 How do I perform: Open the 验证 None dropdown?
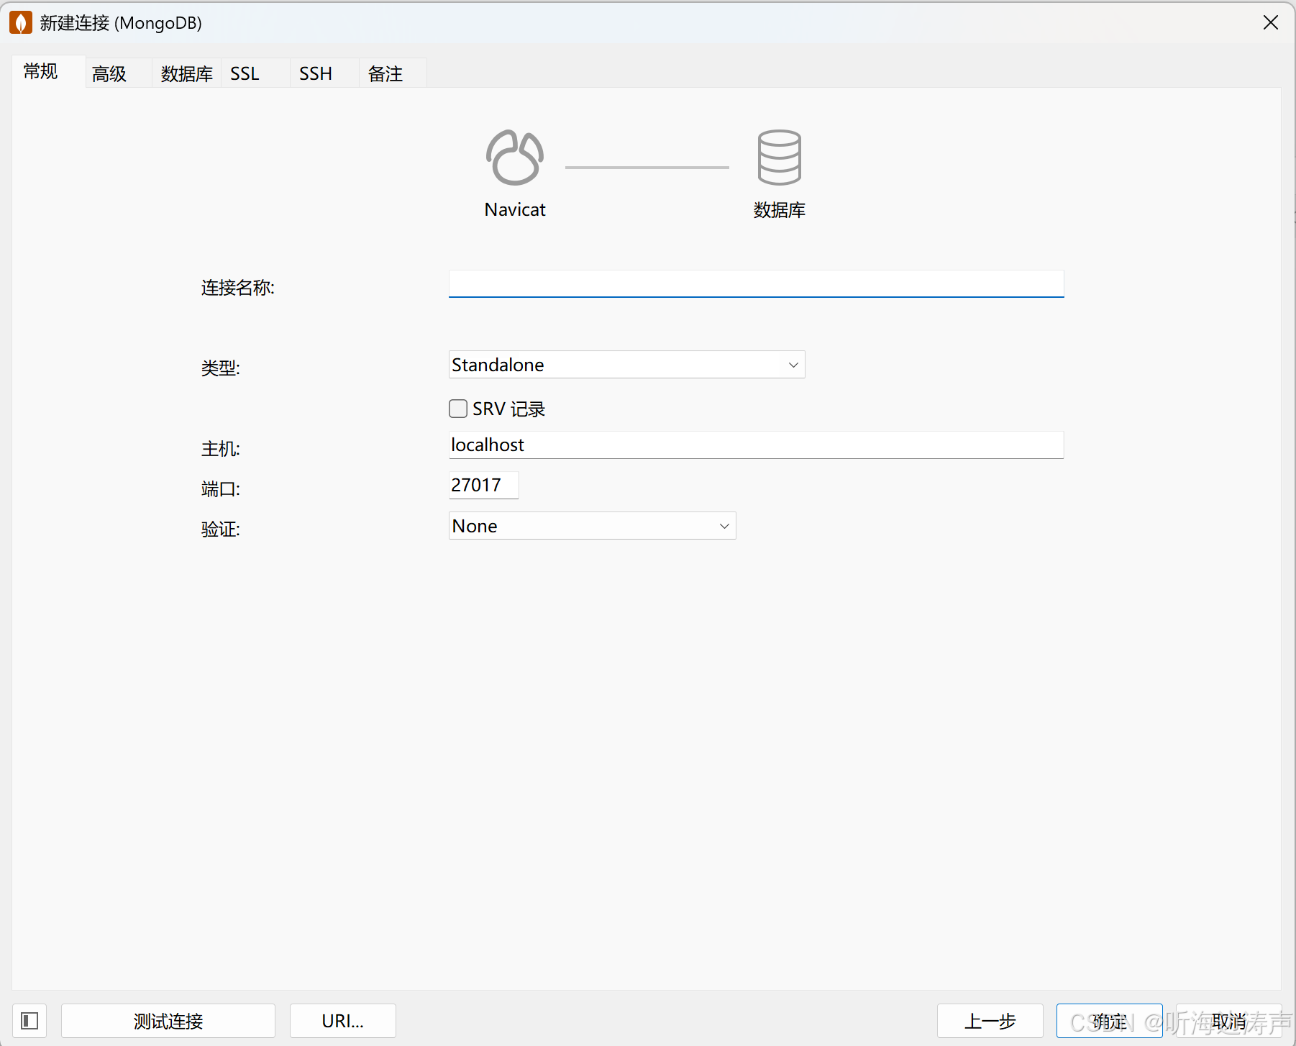tap(724, 526)
